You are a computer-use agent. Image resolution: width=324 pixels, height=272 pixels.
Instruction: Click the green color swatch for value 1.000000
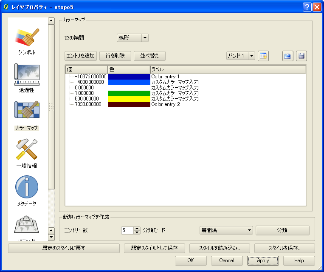tap(129, 93)
